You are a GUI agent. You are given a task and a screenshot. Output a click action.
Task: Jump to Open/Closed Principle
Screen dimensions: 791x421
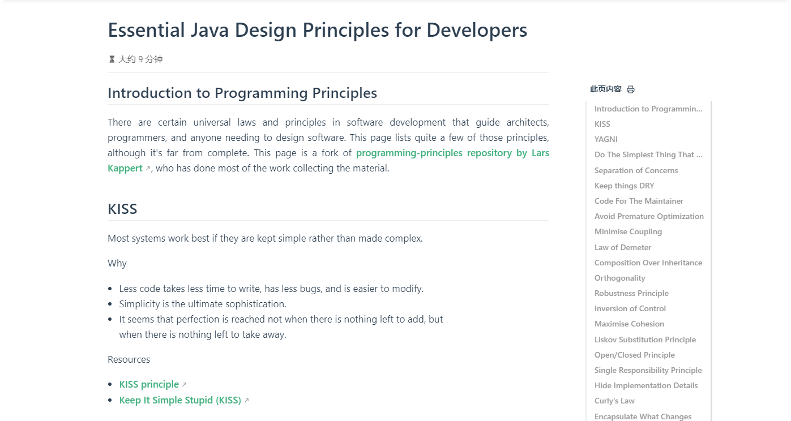coord(635,355)
